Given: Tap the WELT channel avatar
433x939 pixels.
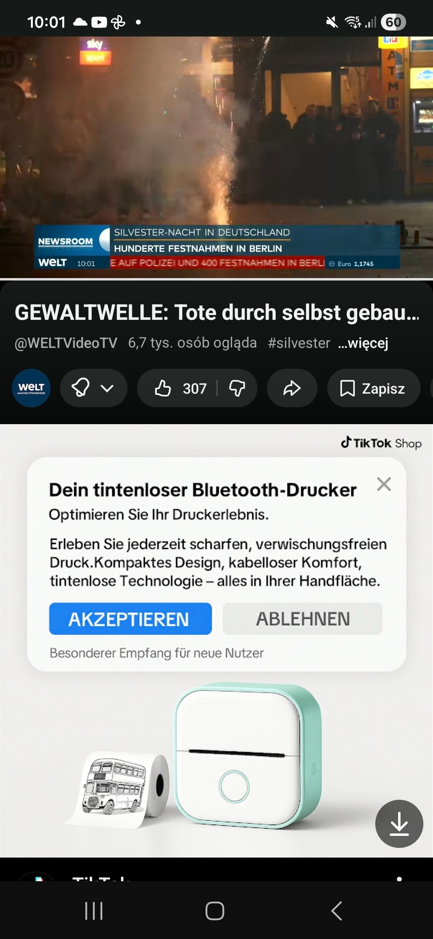Looking at the screenshot, I should [x=31, y=388].
